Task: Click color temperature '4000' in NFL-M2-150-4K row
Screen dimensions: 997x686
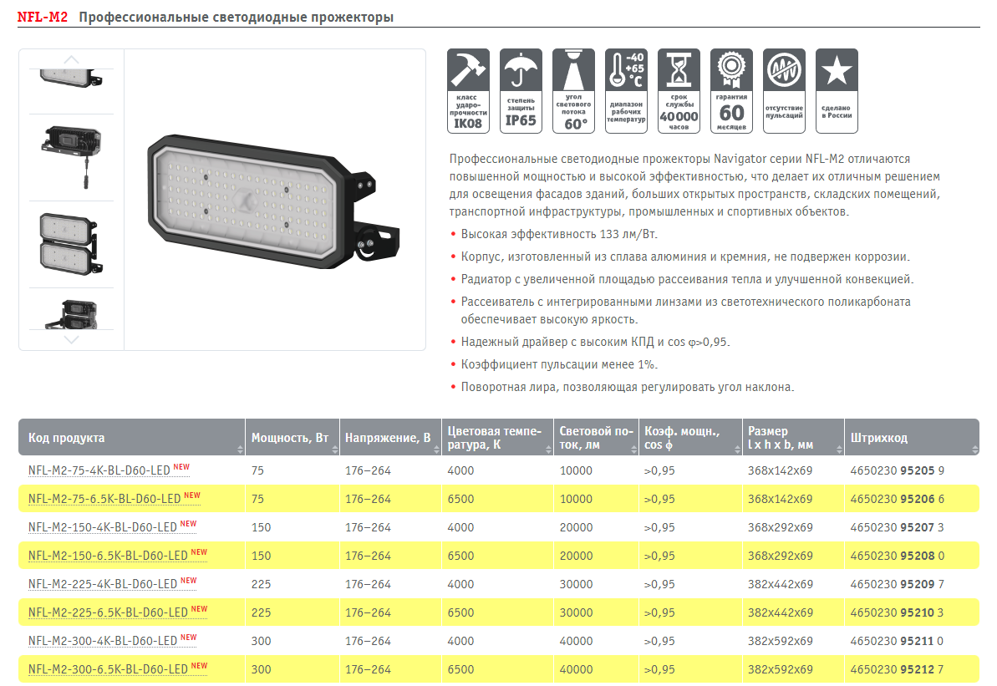Action: (461, 527)
